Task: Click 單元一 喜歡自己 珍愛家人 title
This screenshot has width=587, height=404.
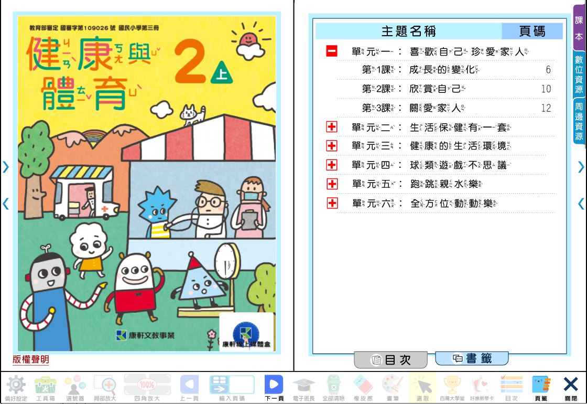Action: [440, 51]
